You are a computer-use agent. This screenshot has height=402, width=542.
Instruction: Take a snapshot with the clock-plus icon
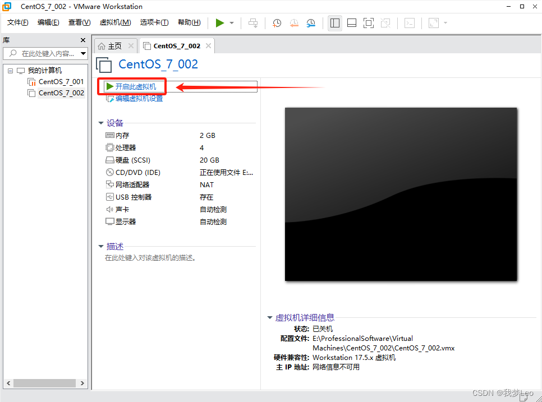pos(277,23)
